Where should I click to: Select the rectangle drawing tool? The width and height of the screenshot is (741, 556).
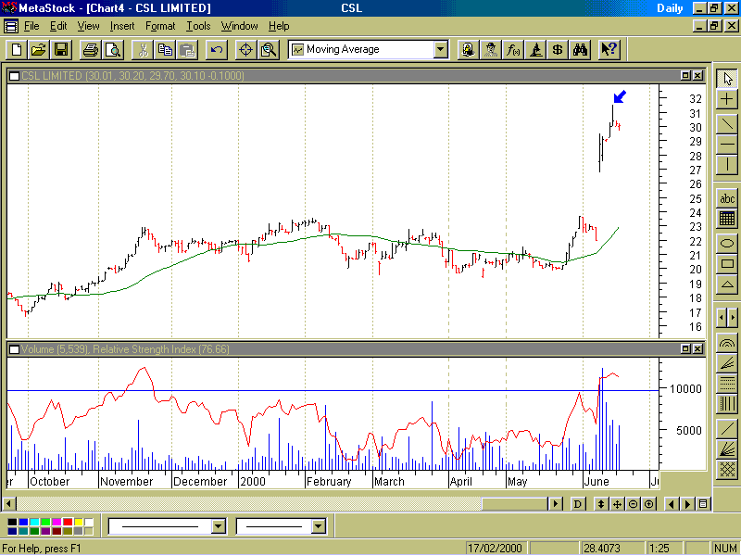pos(727,264)
